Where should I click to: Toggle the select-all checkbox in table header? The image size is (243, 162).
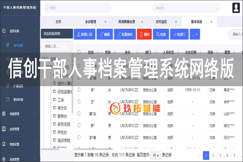pyautogui.click(x=79, y=52)
